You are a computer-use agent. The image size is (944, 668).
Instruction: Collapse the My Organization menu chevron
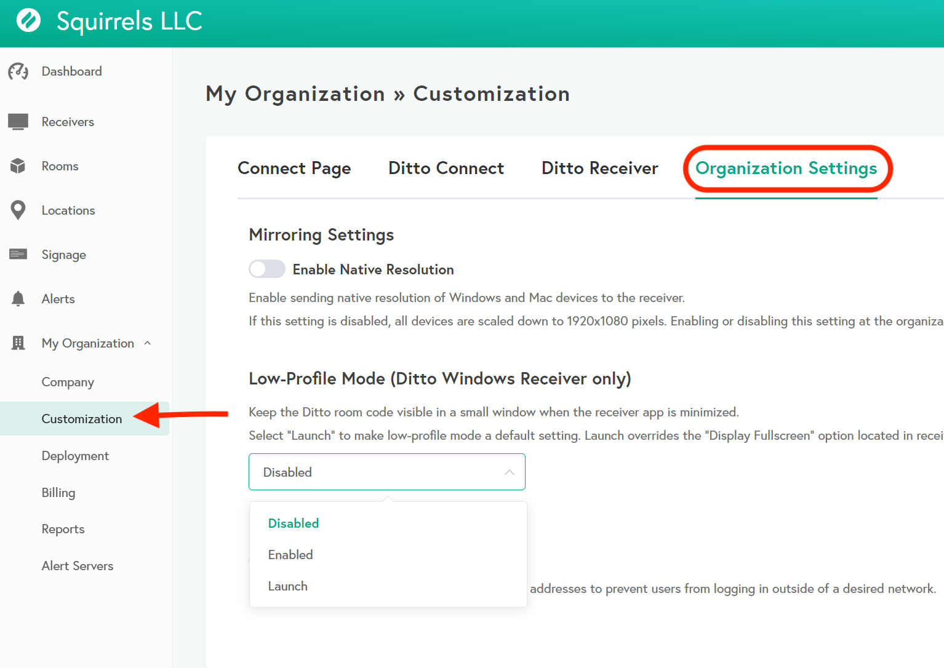pos(148,343)
